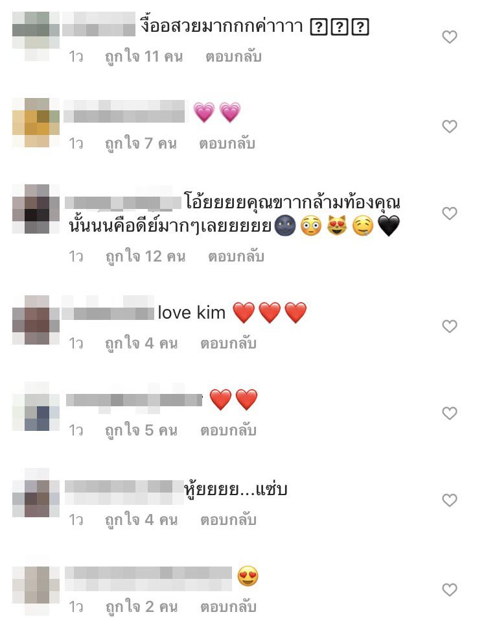Image resolution: width=486 pixels, height=623 pixels.
Task: Open profile picture of 'love kim' commenter
Action: (x=36, y=320)
